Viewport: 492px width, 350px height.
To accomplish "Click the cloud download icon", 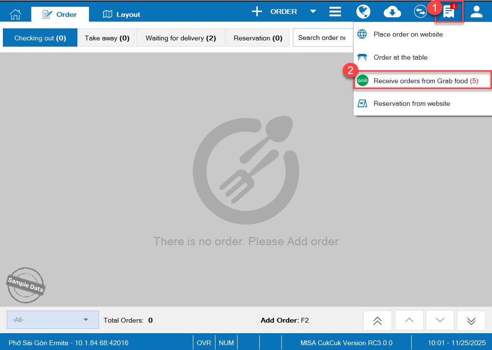I will [x=392, y=12].
